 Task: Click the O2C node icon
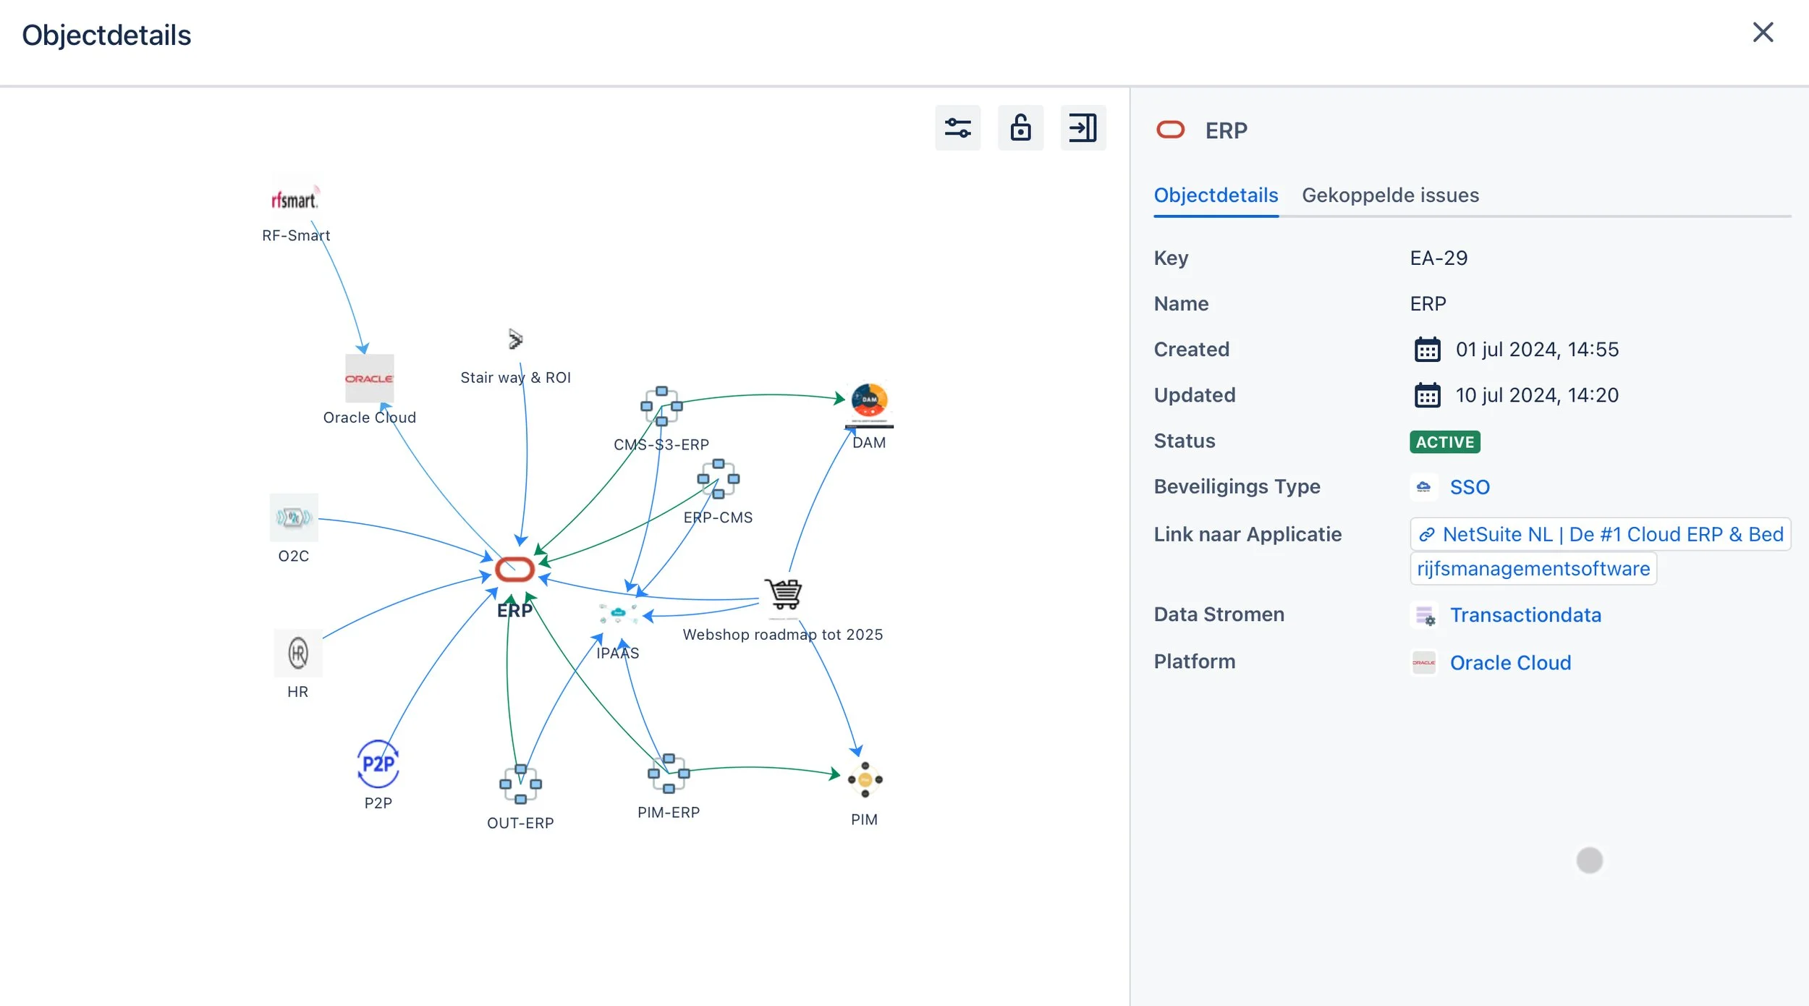[x=294, y=517]
